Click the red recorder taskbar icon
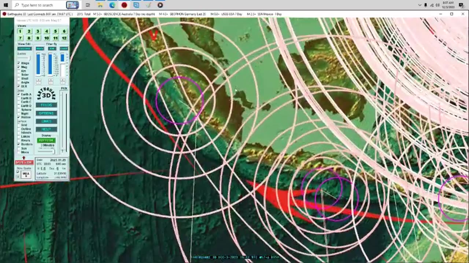 click(124, 5)
